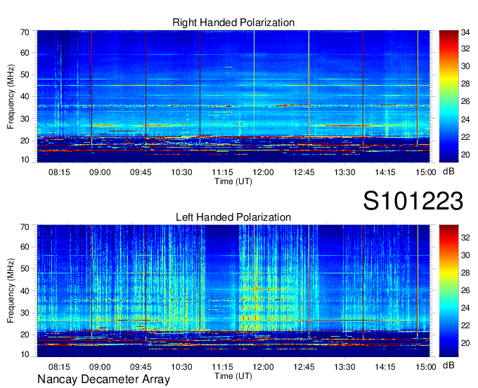Click the Nancay Decameter Array caption
This screenshot has height=388, width=478.
click(x=103, y=380)
